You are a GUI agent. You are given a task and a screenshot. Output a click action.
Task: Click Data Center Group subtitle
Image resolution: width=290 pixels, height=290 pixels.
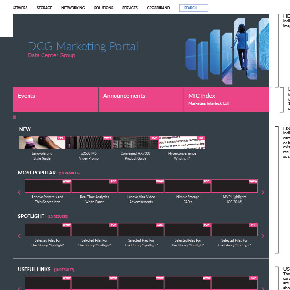click(x=51, y=55)
